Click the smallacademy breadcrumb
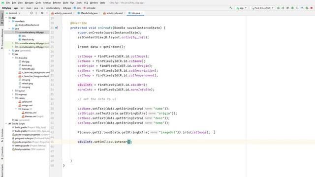Viewport: 315px width, 177px height. [x=53, y=8]
